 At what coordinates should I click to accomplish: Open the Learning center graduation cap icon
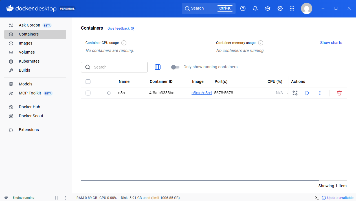[267, 8]
